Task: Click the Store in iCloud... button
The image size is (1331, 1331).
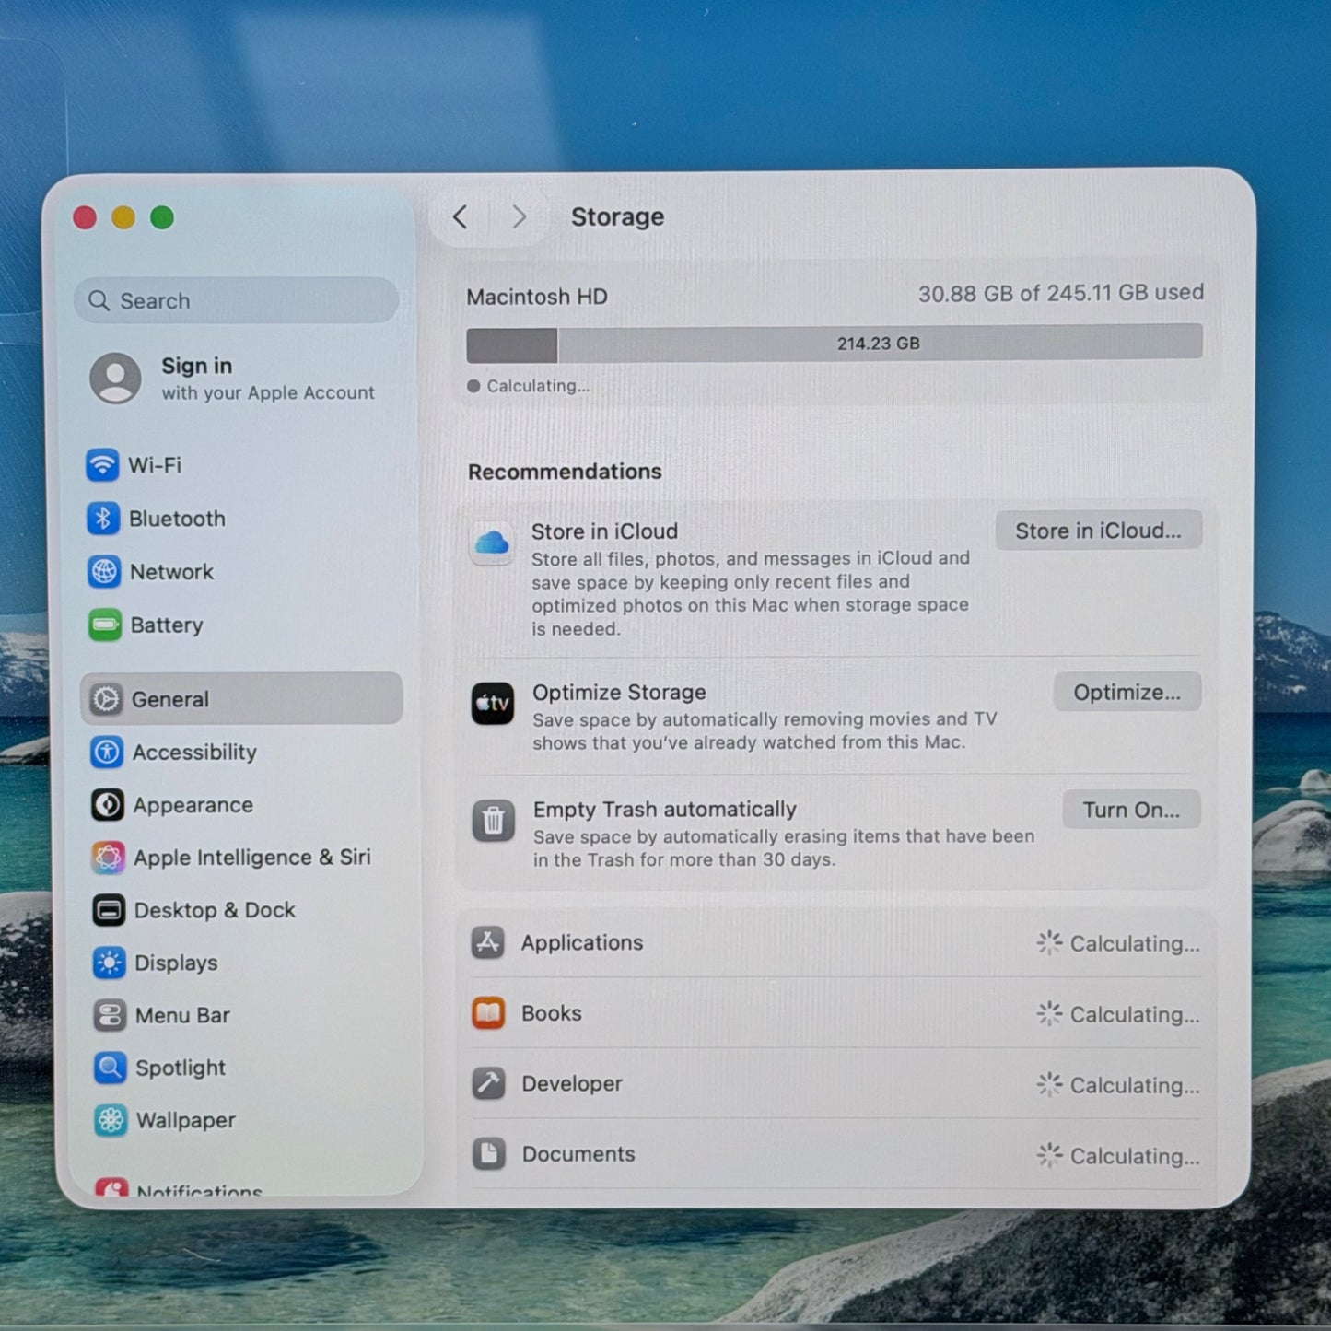Action: pos(1097,531)
